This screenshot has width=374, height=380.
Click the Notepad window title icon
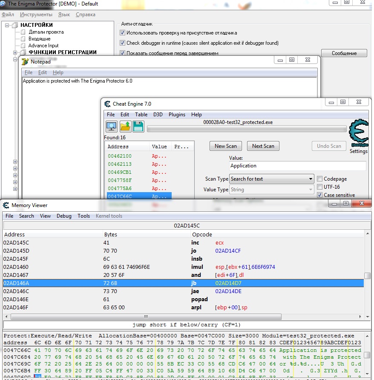25,61
